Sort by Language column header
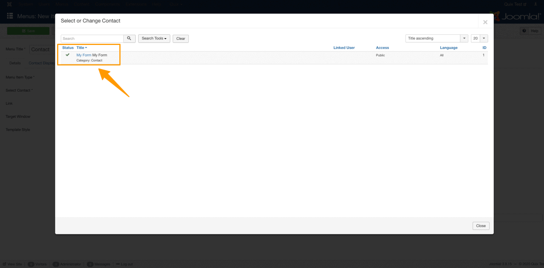544x268 pixels. click(x=449, y=47)
